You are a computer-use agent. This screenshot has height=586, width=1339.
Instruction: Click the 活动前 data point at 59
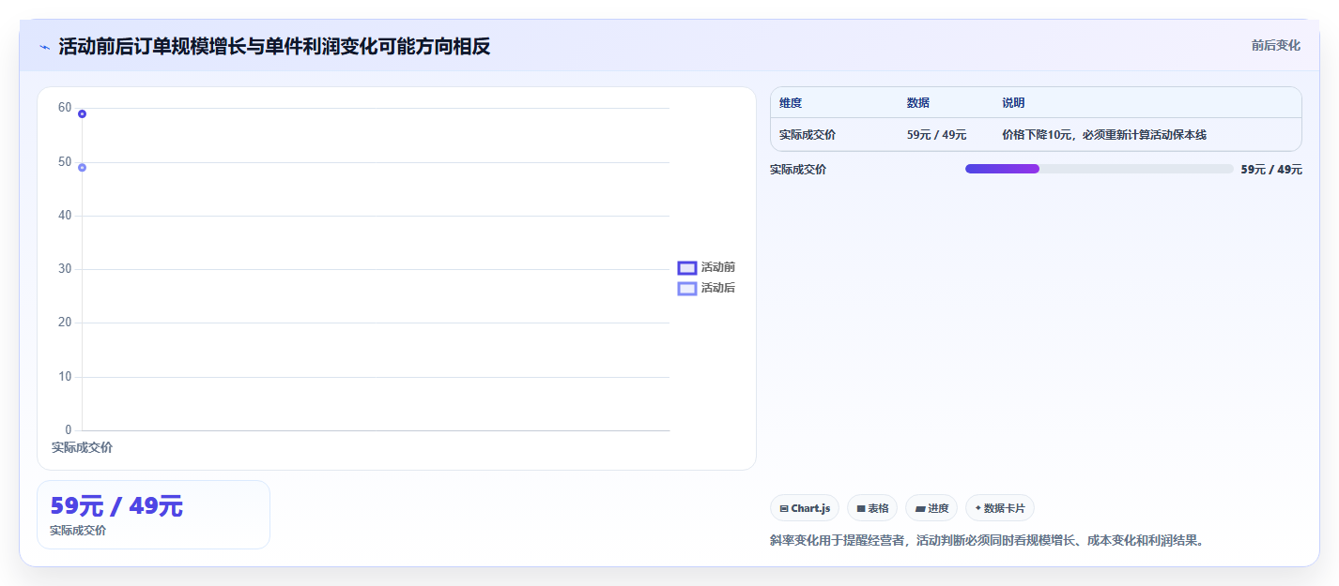click(83, 113)
